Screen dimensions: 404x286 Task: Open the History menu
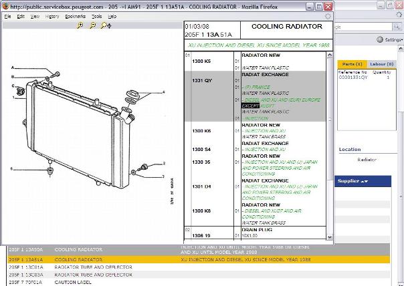click(x=52, y=17)
